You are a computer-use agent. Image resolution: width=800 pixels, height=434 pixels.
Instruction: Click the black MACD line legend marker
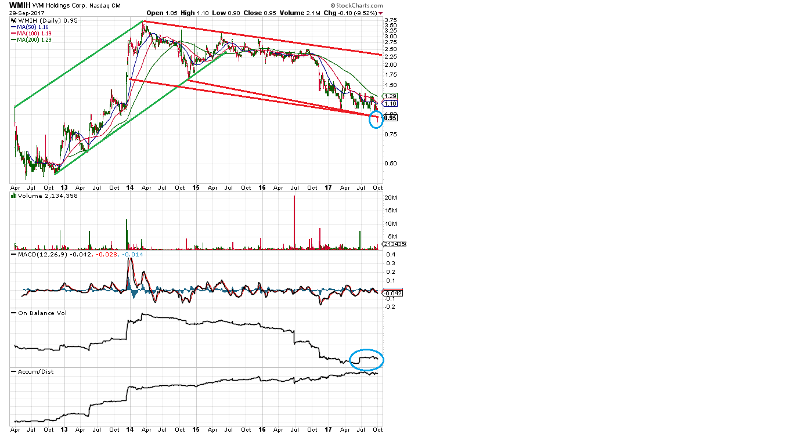[13, 254]
